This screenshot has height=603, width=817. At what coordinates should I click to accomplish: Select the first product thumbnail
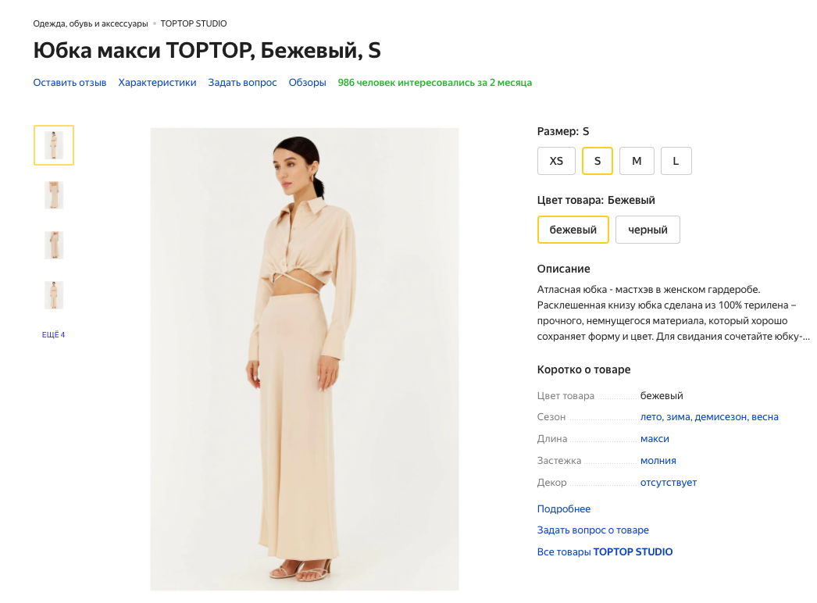pyautogui.click(x=54, y=145)
